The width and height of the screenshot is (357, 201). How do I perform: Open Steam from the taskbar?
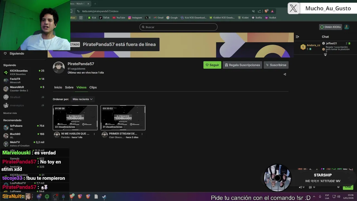click(x=104, y=197)
